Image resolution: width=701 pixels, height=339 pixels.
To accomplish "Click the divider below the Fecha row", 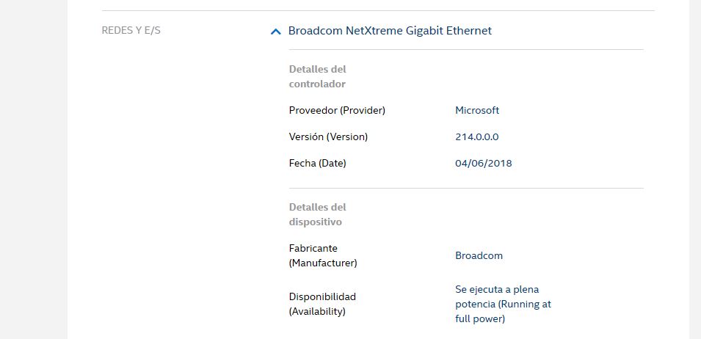I will pos(465,189).
